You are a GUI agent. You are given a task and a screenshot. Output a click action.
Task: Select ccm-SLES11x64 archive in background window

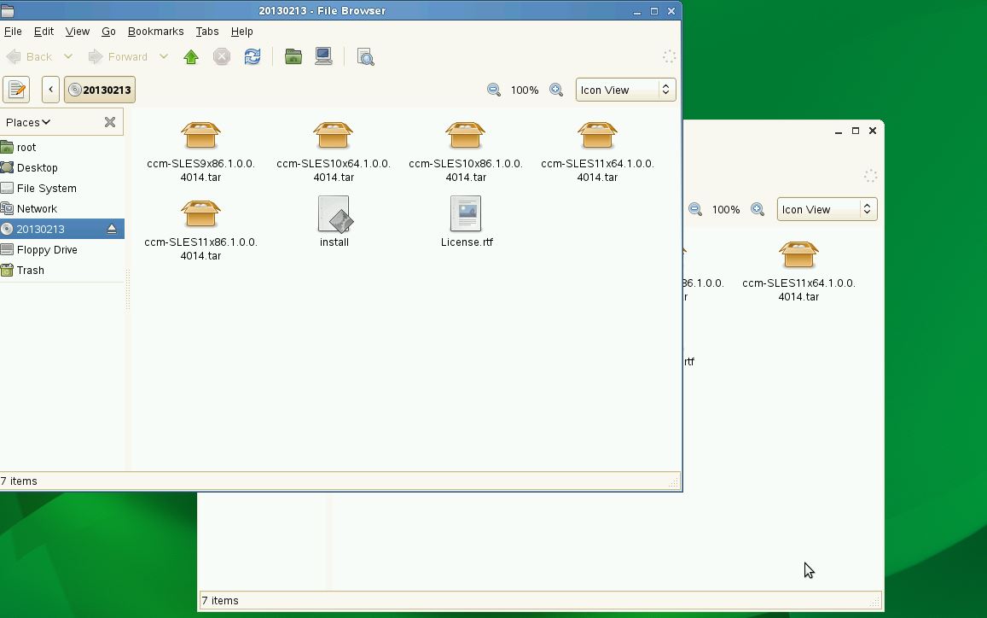[x=798, y=255]
